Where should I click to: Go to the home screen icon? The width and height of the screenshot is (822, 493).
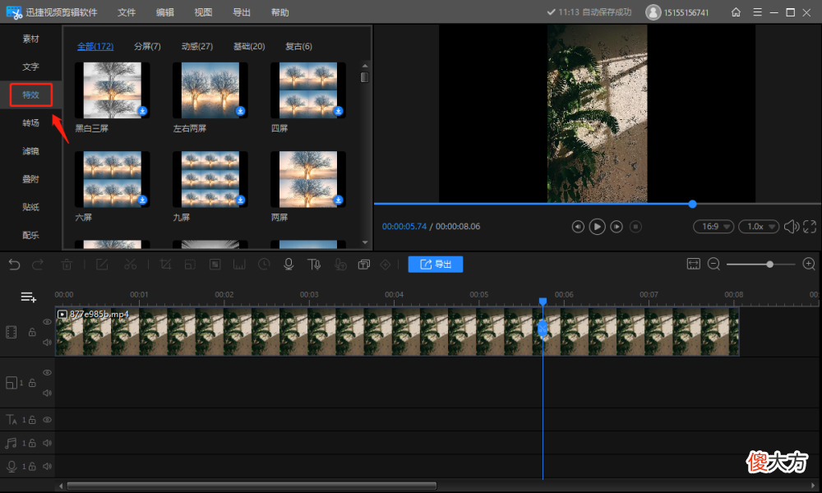pos(736,12)
